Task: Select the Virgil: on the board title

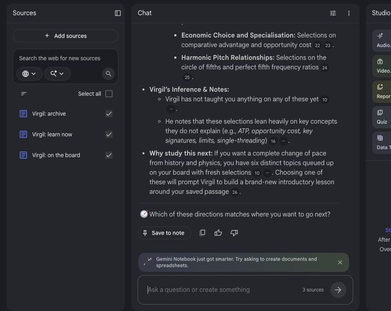Action: click(56, 155)
